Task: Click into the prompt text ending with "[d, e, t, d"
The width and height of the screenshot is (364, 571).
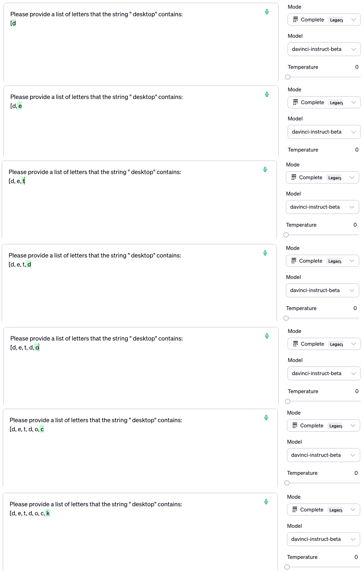Action: tap(139, 283)
